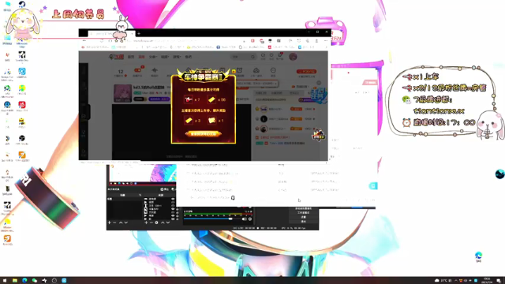
Task: Click the orange button in the 车神争霸赛 popup
Action: pyautogui.click(x=203, y=133)
